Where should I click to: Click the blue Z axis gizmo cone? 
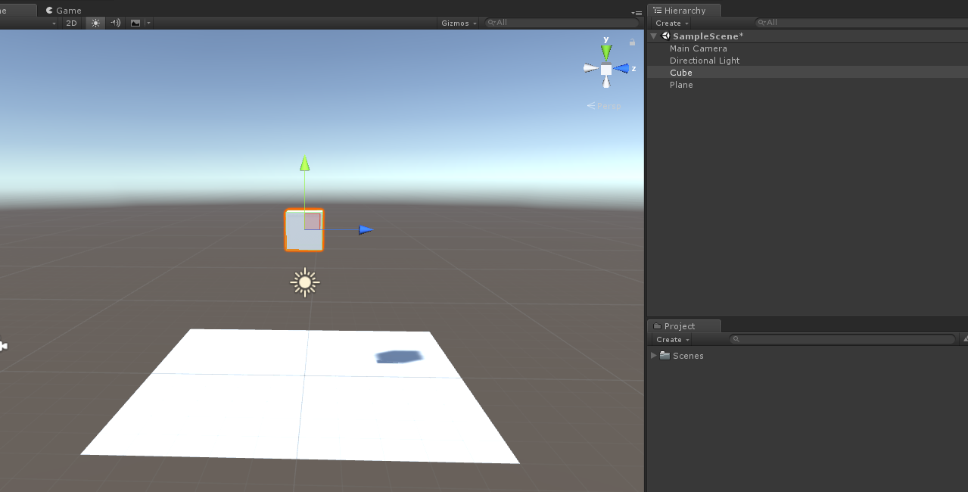point(621,69)
